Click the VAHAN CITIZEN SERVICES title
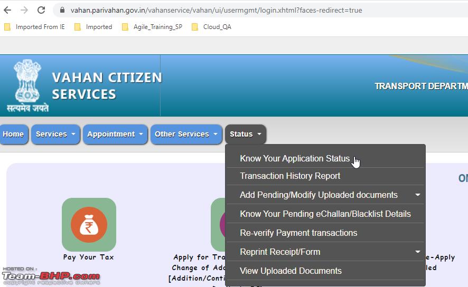The image size is (468, 287). pyautogui.click(x=107, y=86)
